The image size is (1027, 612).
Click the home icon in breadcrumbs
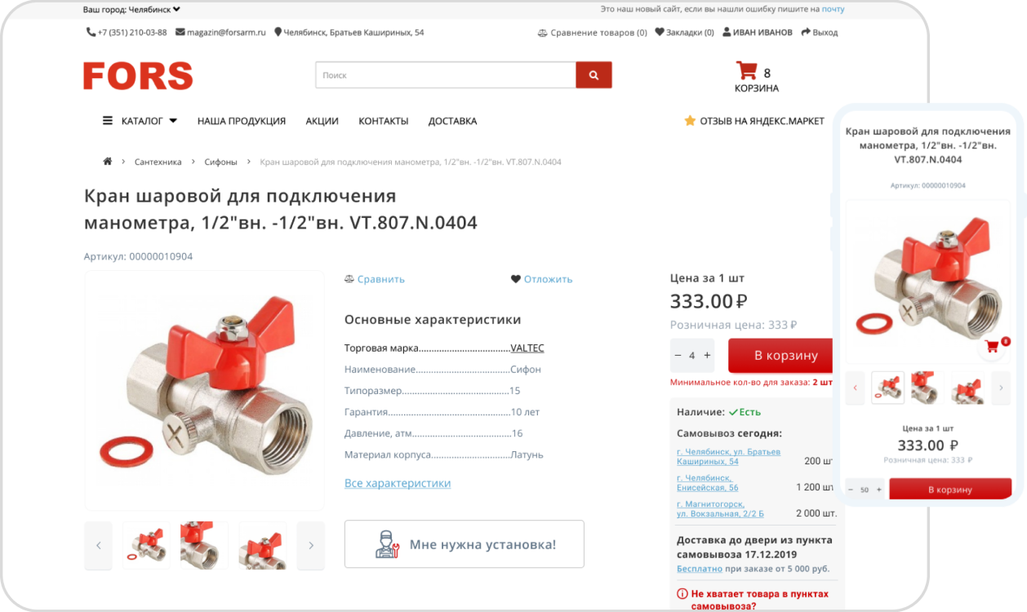(107, 162)
